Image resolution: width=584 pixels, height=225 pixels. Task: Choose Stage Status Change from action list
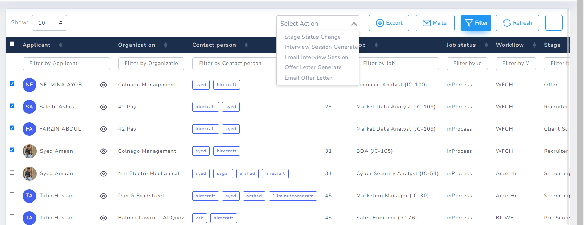[x=313, y=37]
